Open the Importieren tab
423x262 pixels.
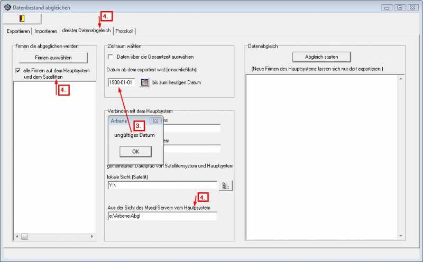pyautogui.click(x=46, y=31)
